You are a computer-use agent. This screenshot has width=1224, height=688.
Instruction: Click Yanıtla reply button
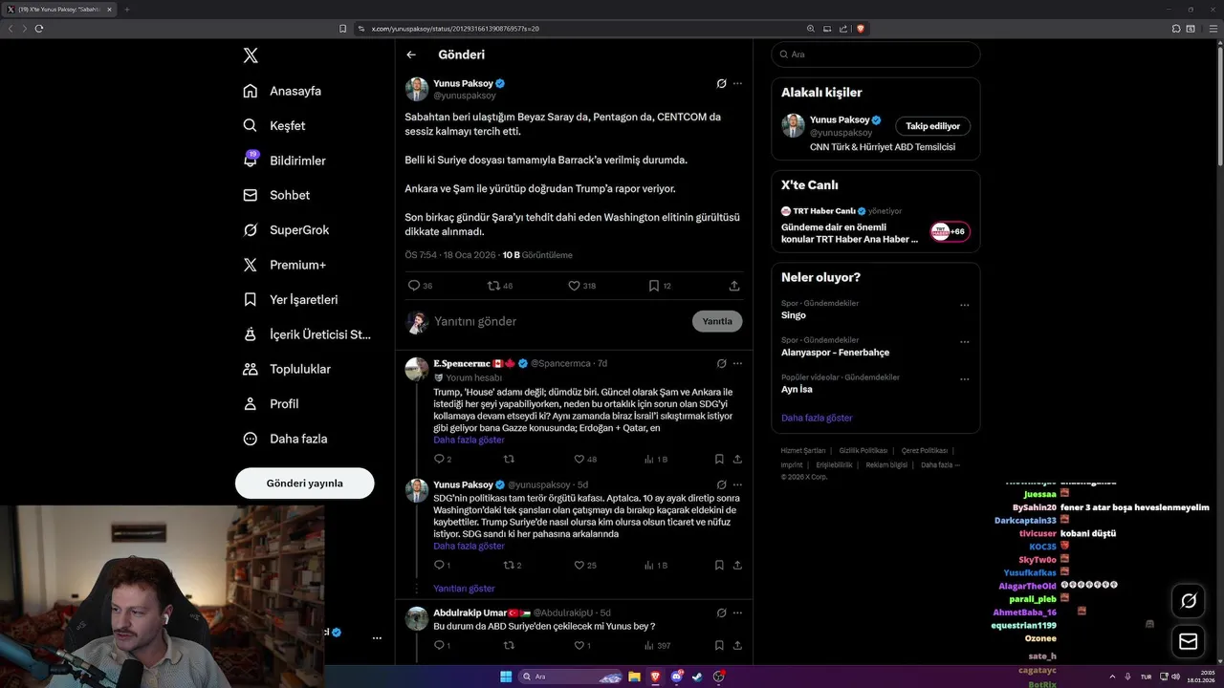click(717, 321)
